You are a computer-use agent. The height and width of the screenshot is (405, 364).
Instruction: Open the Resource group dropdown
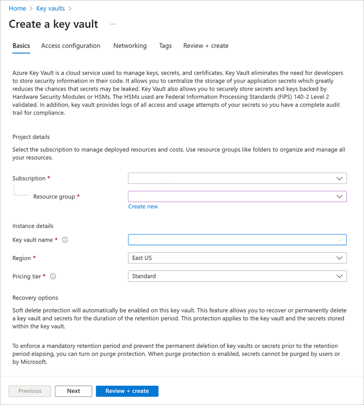237,197
